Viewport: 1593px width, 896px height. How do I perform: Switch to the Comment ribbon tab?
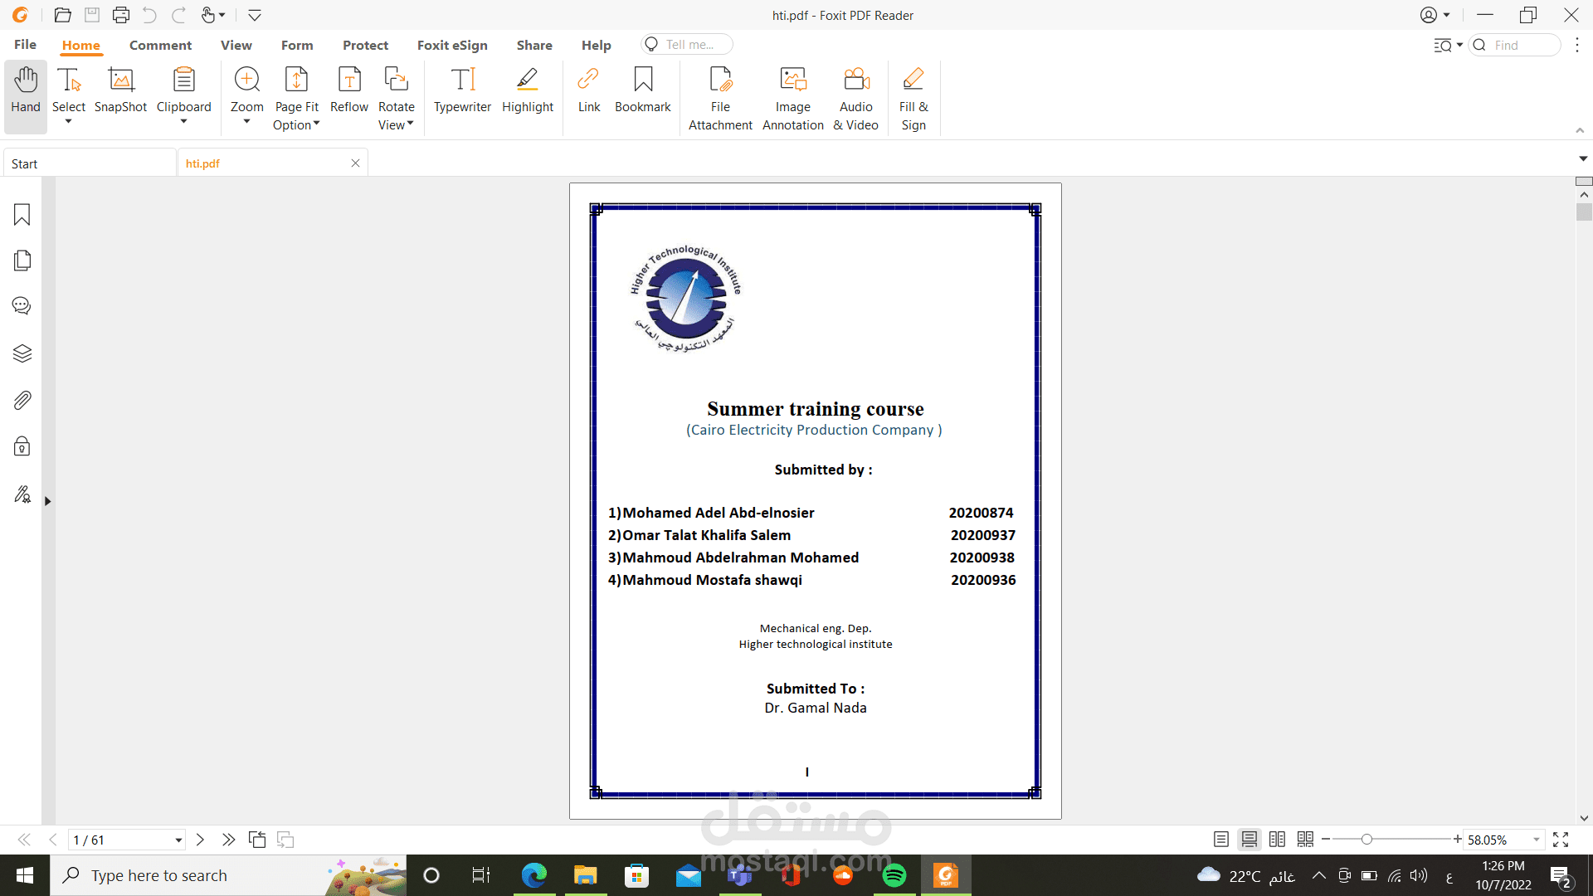pos(160,46)
